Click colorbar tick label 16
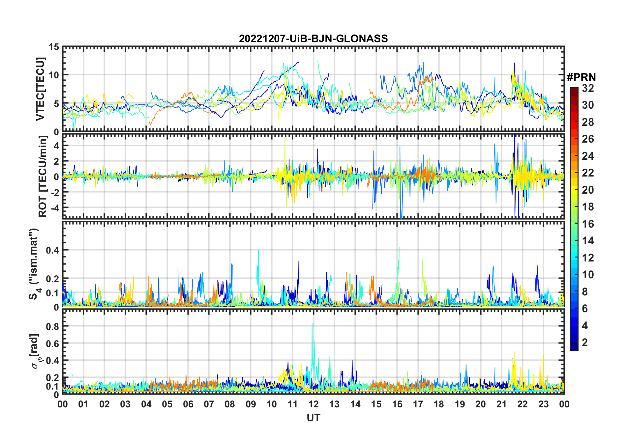This screenshot has width=627, height=438. (x=588, y=224)
